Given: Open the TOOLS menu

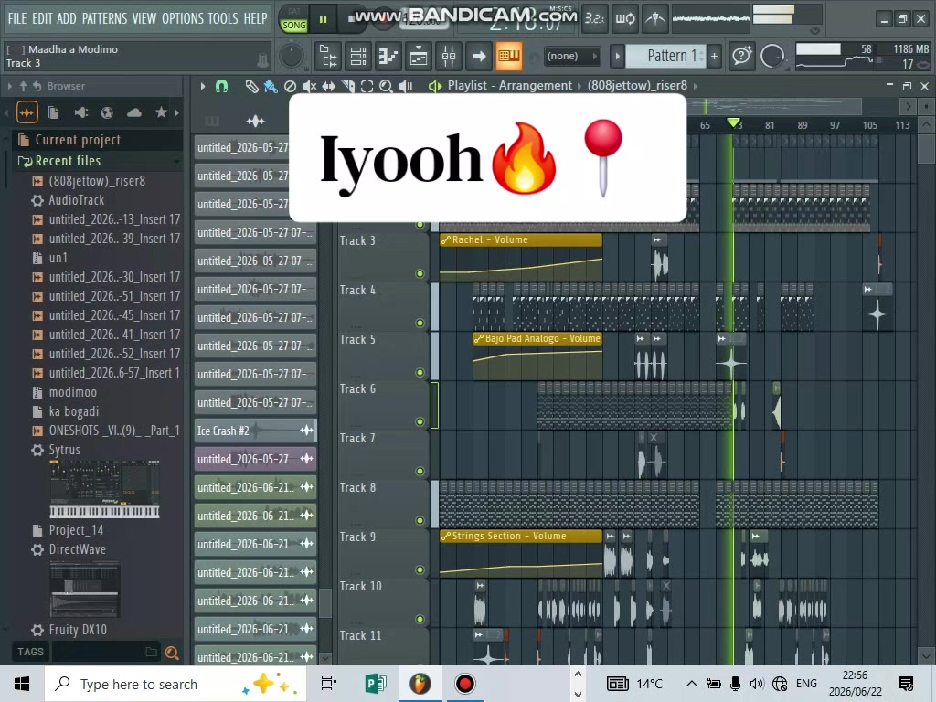Looking at the screenshot, I should click(x=223, y=18).
